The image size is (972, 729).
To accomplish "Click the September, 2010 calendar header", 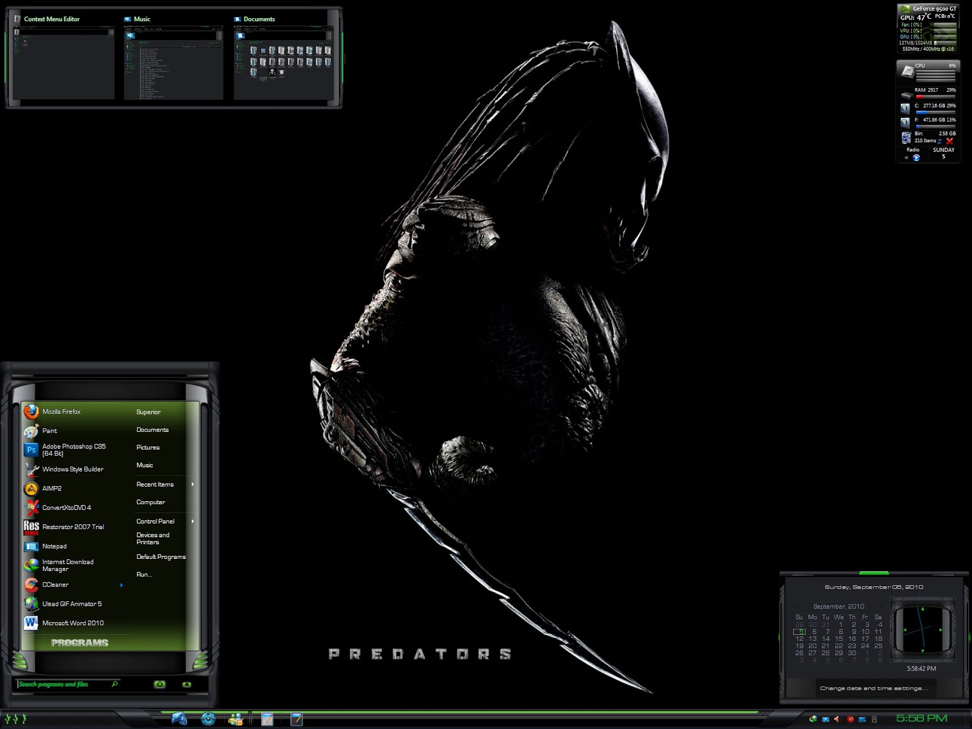I will point(838,606).
